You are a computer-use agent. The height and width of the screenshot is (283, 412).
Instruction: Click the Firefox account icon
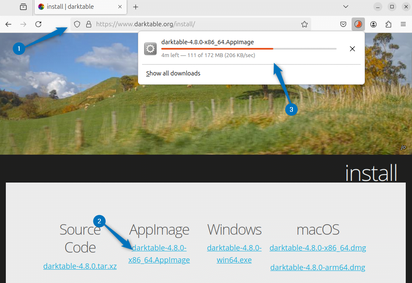click(373, 24)
